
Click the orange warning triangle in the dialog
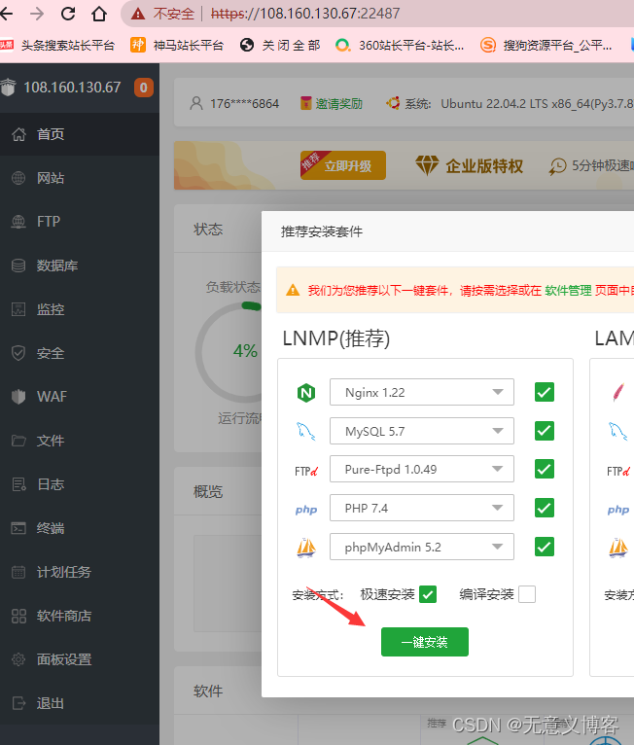click(293, 290)
